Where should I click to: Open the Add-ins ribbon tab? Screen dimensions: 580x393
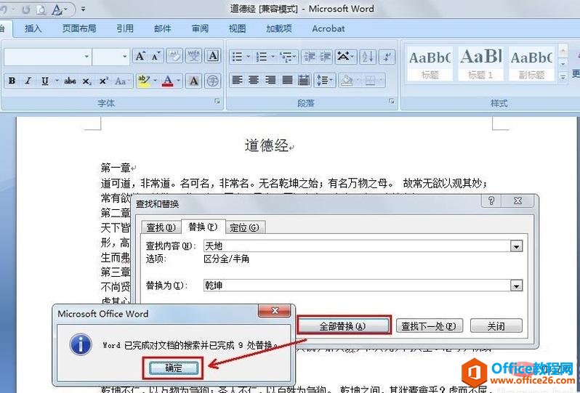(279, 28)
